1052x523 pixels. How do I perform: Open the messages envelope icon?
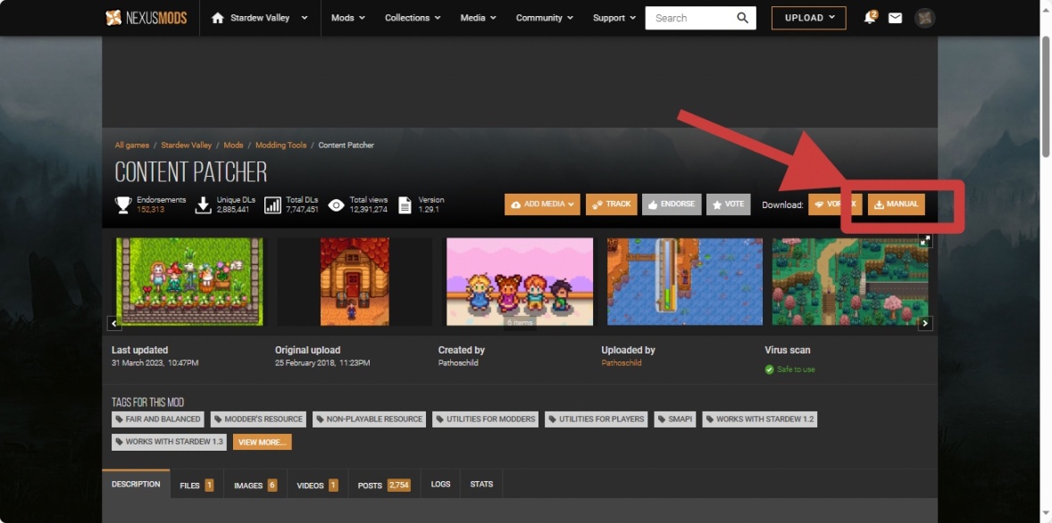[895, 18]
